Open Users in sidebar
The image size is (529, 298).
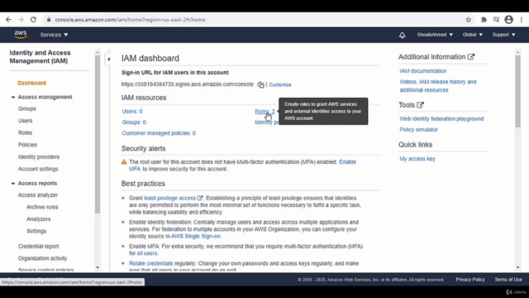click(26, 121)
